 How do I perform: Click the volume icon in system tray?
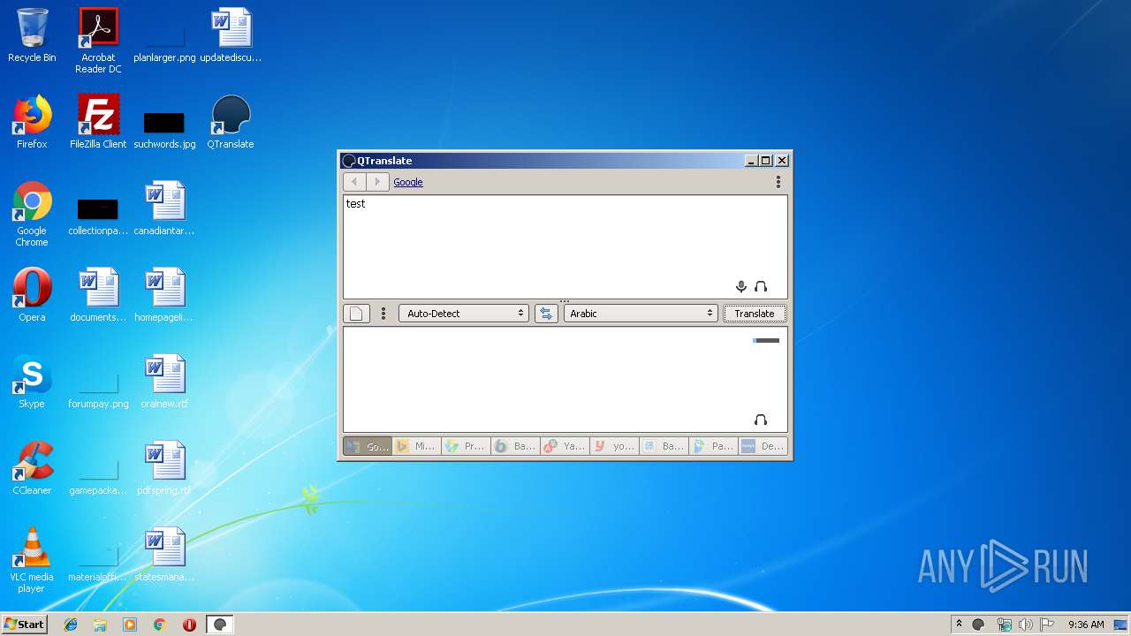(x=1025, y=625)
